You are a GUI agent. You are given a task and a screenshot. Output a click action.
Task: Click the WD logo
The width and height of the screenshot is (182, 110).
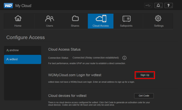tap(8, 5)
